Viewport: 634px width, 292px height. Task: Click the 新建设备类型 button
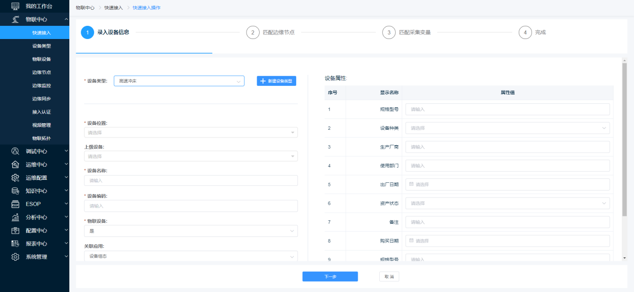point(276,81)
